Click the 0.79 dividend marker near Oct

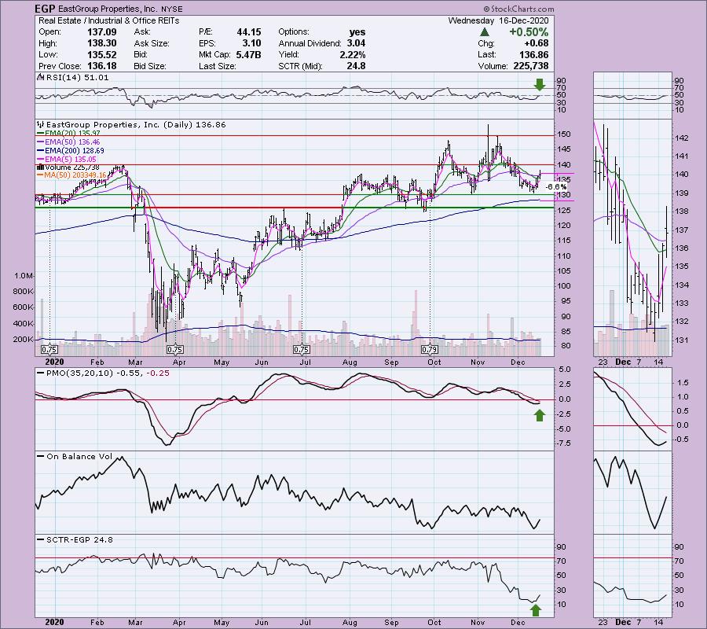(429, 349)
